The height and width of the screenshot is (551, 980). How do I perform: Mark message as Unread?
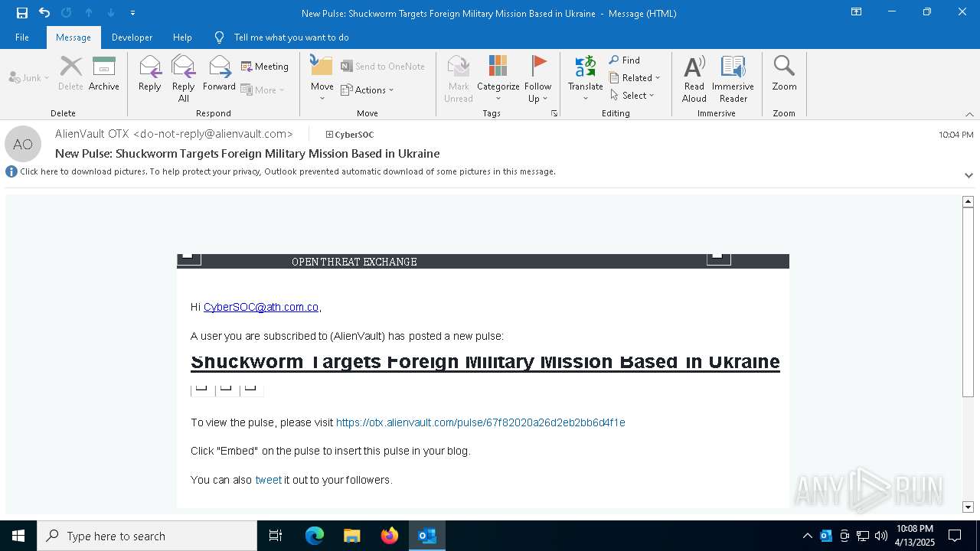[x=459, y=79]
